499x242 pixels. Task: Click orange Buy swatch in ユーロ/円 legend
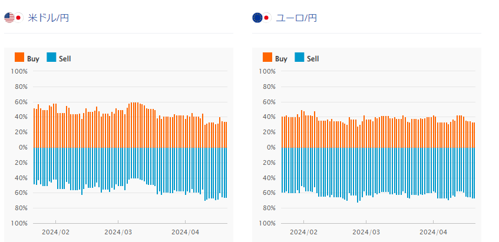[x=267, y=58]
